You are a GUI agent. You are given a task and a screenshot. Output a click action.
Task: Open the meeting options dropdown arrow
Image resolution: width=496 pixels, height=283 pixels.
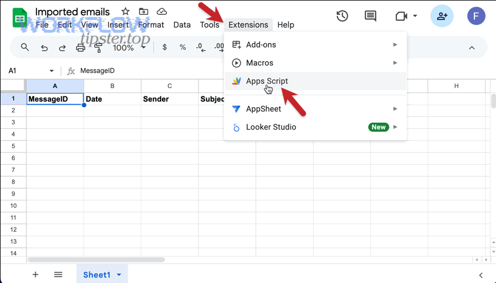[415, 16]
